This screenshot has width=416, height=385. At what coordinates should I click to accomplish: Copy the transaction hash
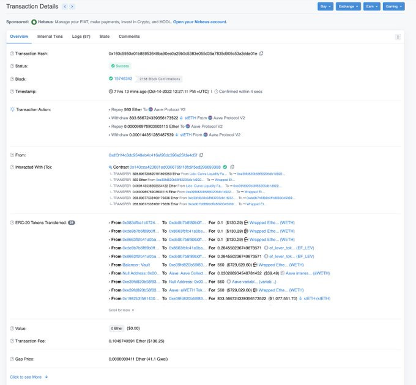pyautogui.click(x=261, y=54)
